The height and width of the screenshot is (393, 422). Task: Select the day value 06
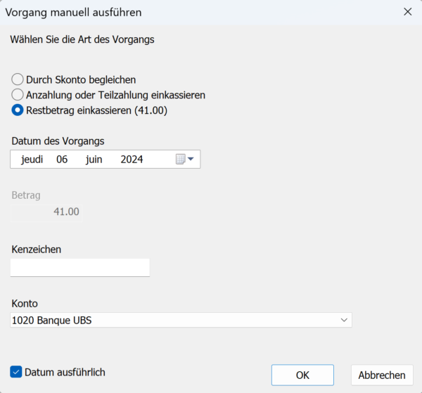(x=62, y=160)
